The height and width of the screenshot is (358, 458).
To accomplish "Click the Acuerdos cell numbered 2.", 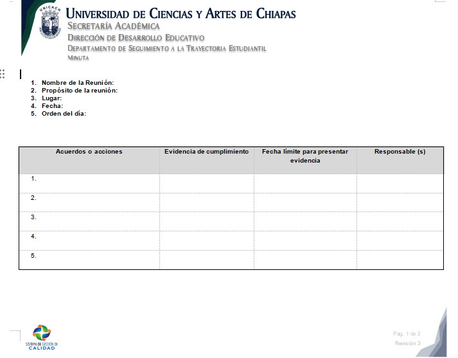I will [89, 202].
